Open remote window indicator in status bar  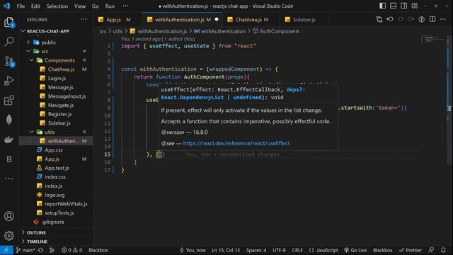[x=6, y=250]
